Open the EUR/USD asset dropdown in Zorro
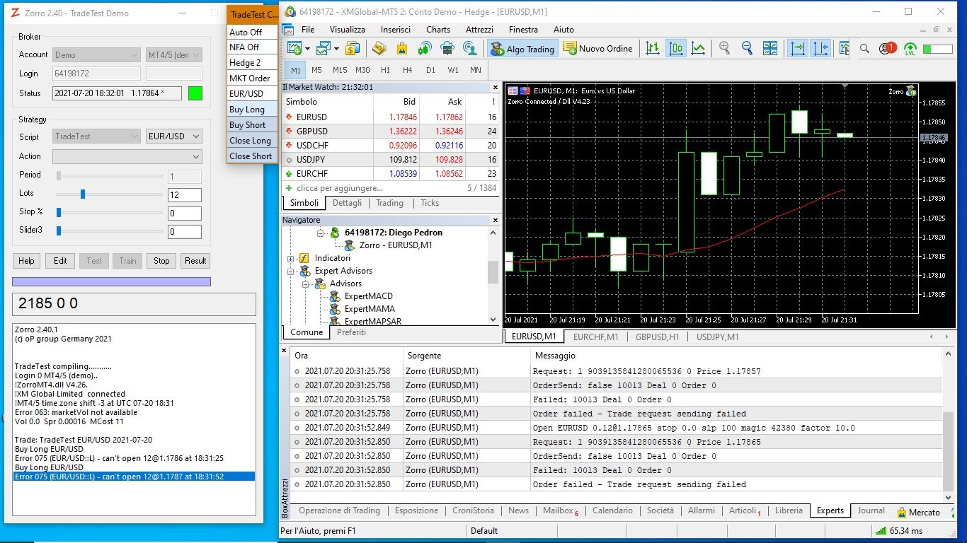 (x=174, y=136)
